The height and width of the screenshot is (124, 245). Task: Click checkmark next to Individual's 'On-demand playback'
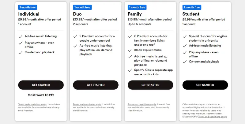(x=21, y=52)
